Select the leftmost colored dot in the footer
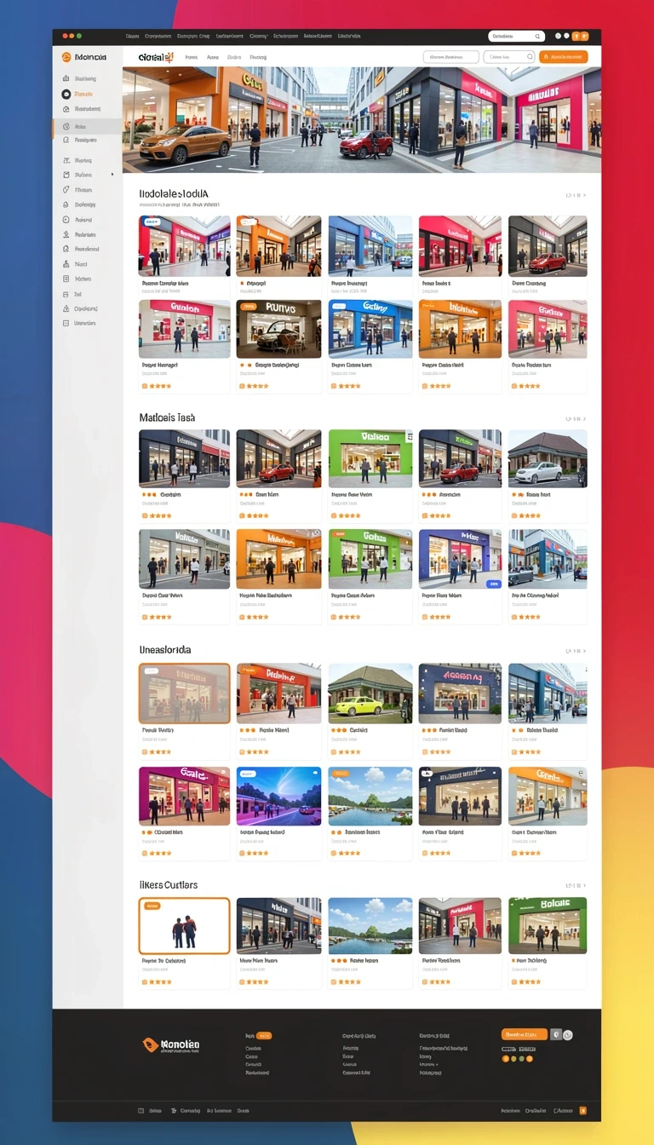Screen dimensions: 654x1145 [505, 1058]
